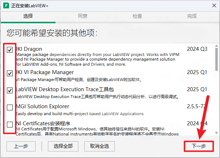
Task: Switch to the 选择 step tab
Action: coord(28,16)
